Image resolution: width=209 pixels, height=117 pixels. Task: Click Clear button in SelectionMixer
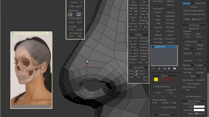pos(145,80)
